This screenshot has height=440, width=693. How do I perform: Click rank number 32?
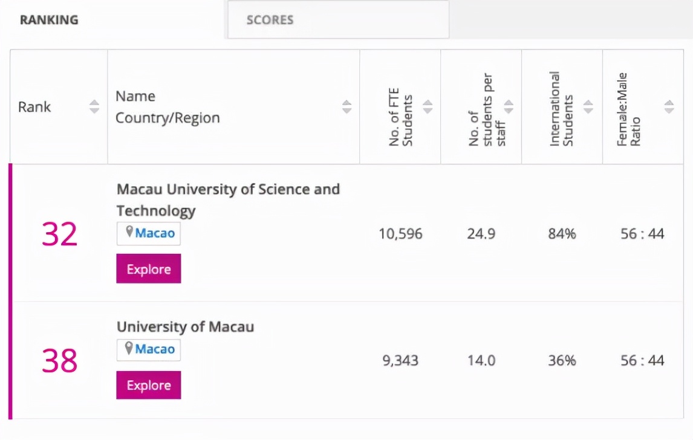click(x=59, y=234)
